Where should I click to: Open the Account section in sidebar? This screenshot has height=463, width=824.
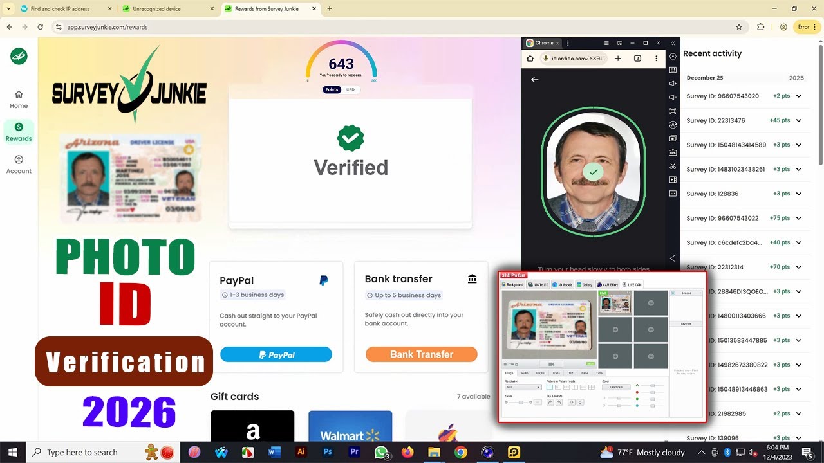[19, 164]
